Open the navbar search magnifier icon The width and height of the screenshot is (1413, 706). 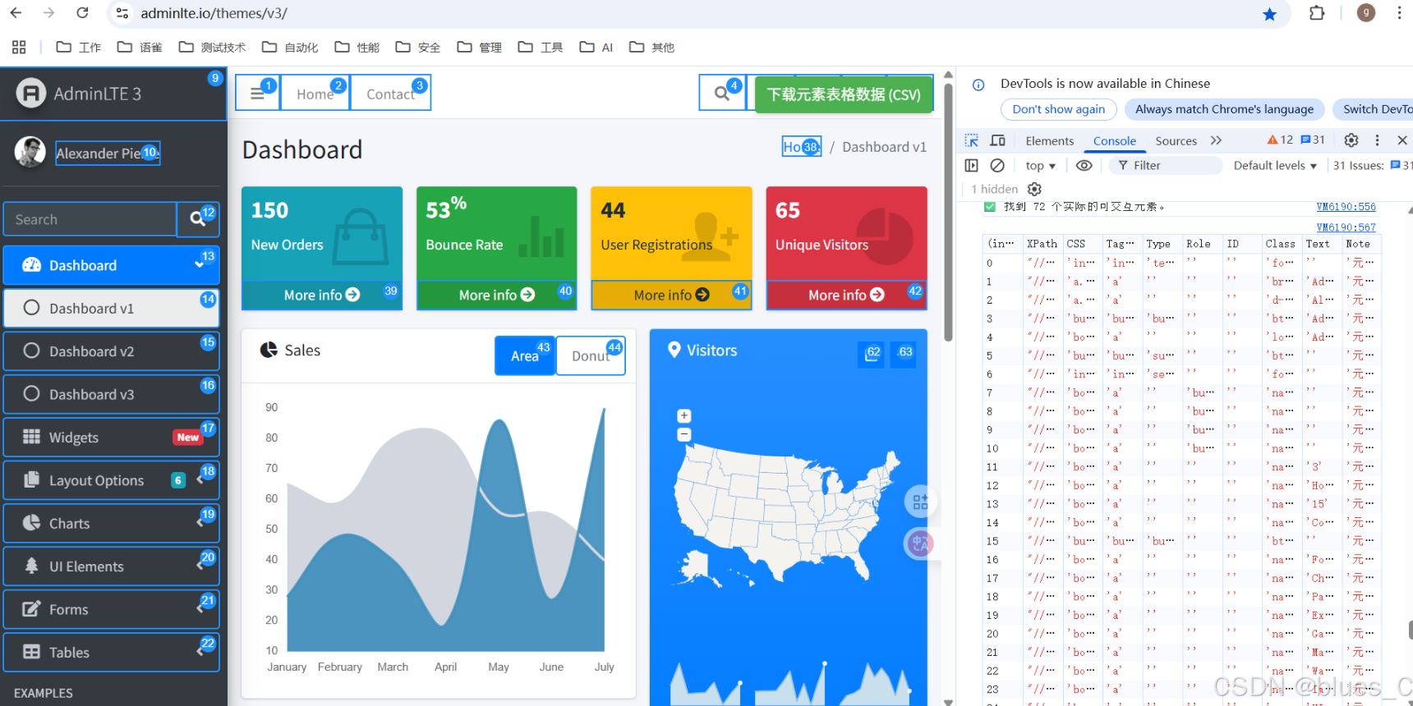pyautogui.click(x=722, y=94)
